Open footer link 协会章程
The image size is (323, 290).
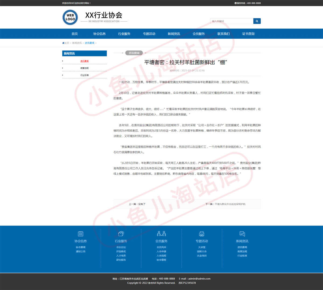click(161, 260)
